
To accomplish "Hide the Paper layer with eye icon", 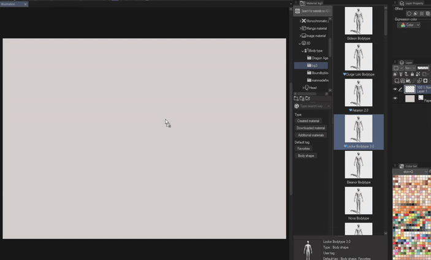I will pos(395,98).
